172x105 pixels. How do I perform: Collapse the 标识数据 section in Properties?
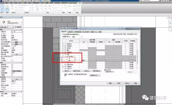21,77
